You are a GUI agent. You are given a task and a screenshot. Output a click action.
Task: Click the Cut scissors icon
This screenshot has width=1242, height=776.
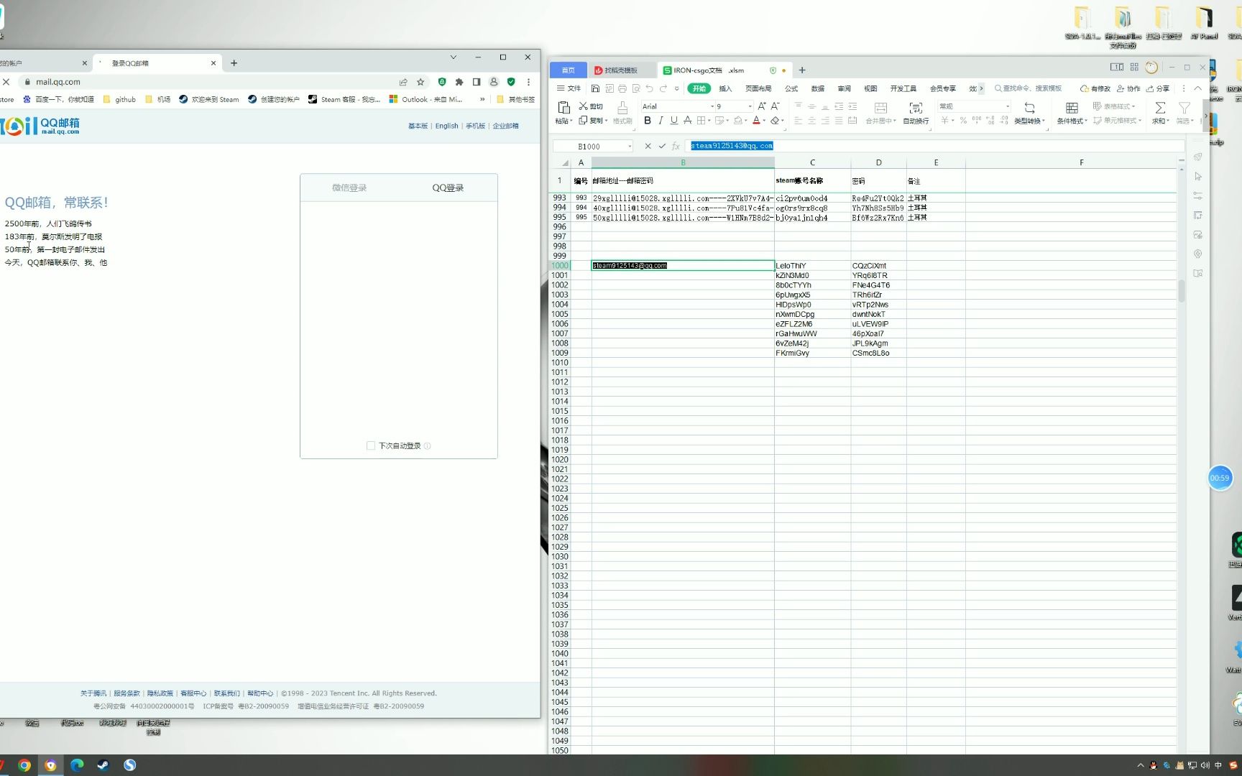pos(583,106)
